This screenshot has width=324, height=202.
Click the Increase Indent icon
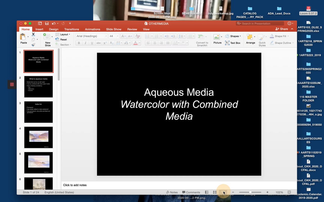click(x=173, y=36)
